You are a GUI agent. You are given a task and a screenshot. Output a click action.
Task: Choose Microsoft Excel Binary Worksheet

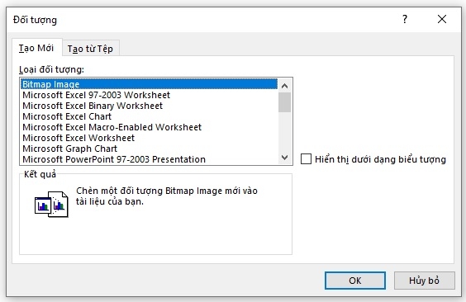[149, 106]
